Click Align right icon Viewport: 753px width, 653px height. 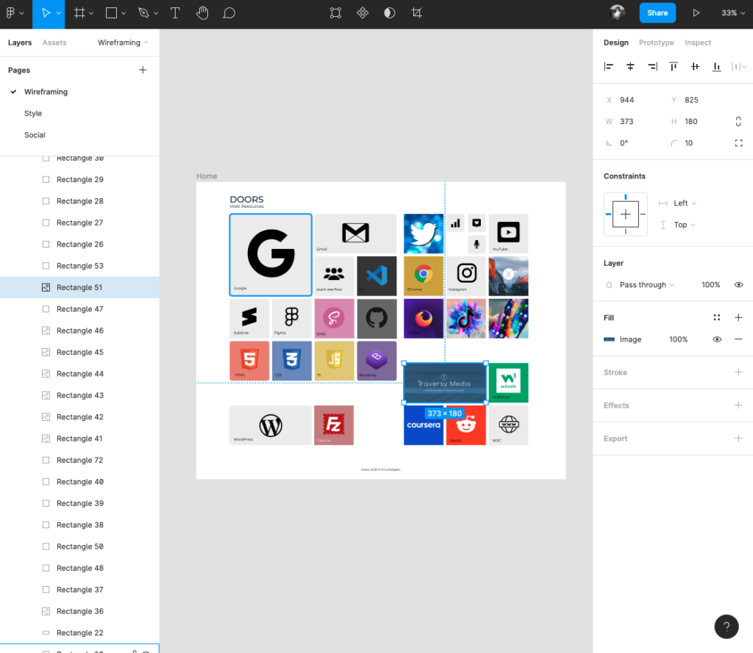click(x=652, y=67)
